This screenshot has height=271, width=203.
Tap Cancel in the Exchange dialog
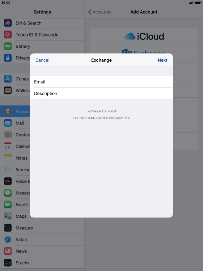pos(42,60)
